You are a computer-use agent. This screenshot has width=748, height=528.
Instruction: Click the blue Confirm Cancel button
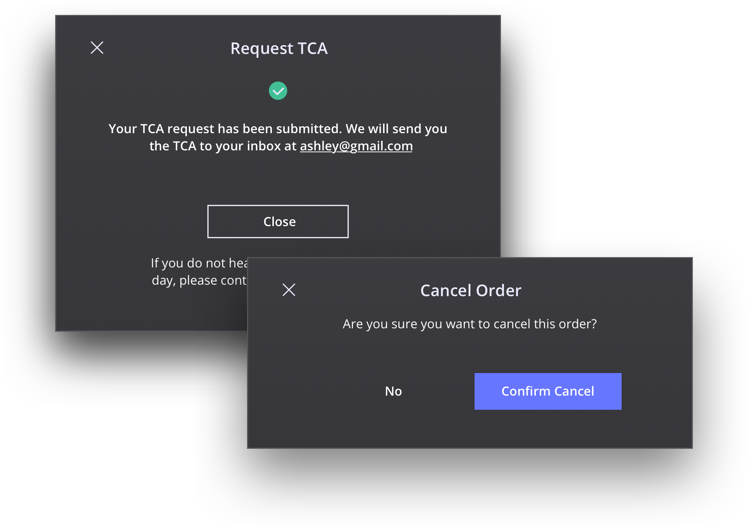click(548, 391)
